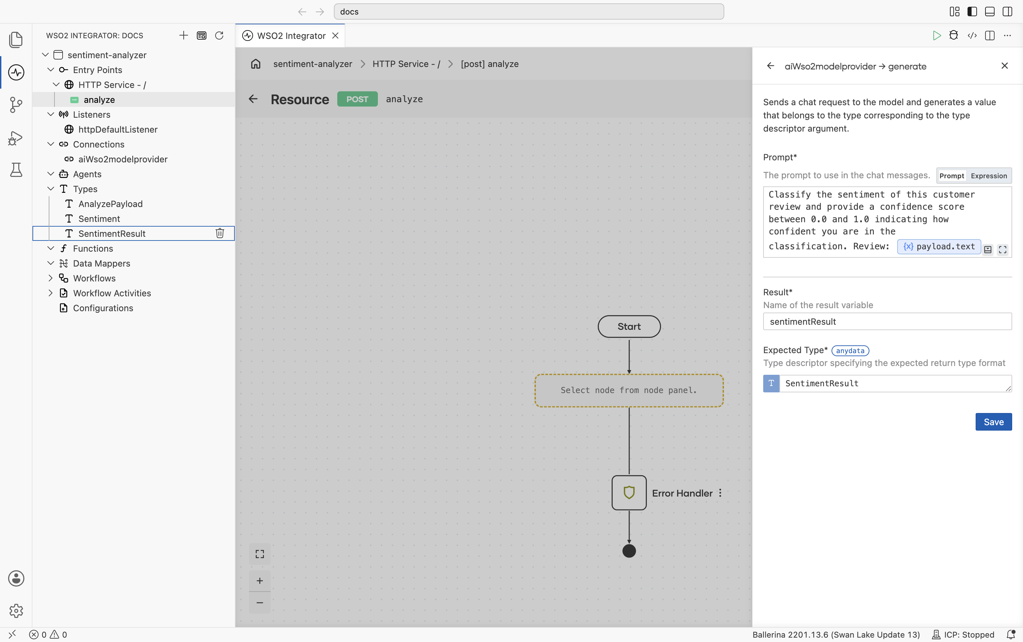Viewport: 1023px width, 642px height.
Task: Open the analyze resource tree item
Action: tap(134, 99)
